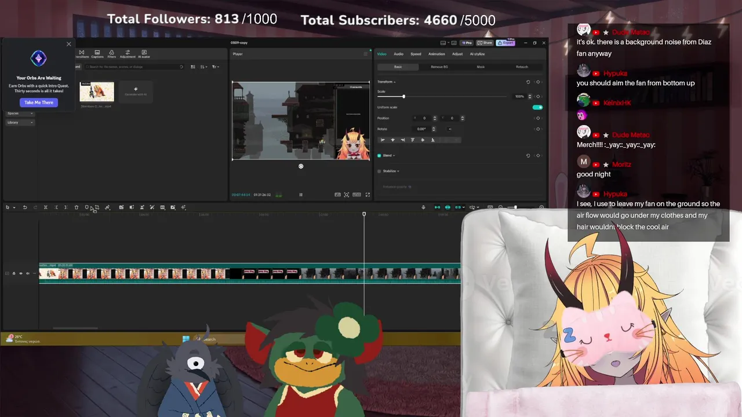The width and height of the screenshot is (742, 417).
Task: Select the Mask sub-tab
Action: (x=481, y=67)
